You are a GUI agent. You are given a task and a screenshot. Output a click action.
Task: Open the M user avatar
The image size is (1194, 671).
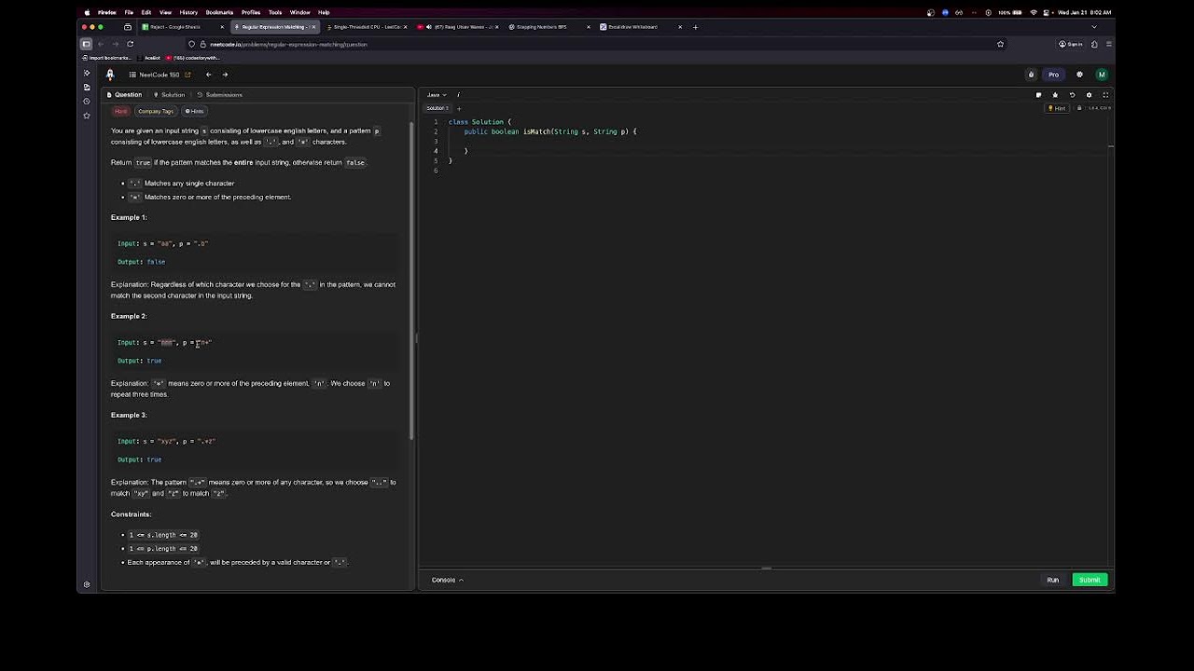[x=1102, y=75]
